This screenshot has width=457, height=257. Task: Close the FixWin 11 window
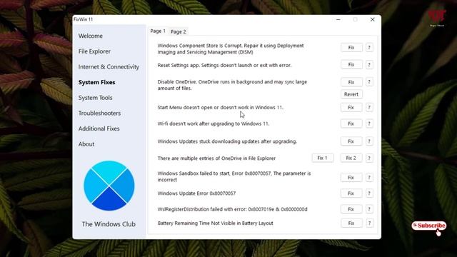pyautogui.click(x=373, y=19)
